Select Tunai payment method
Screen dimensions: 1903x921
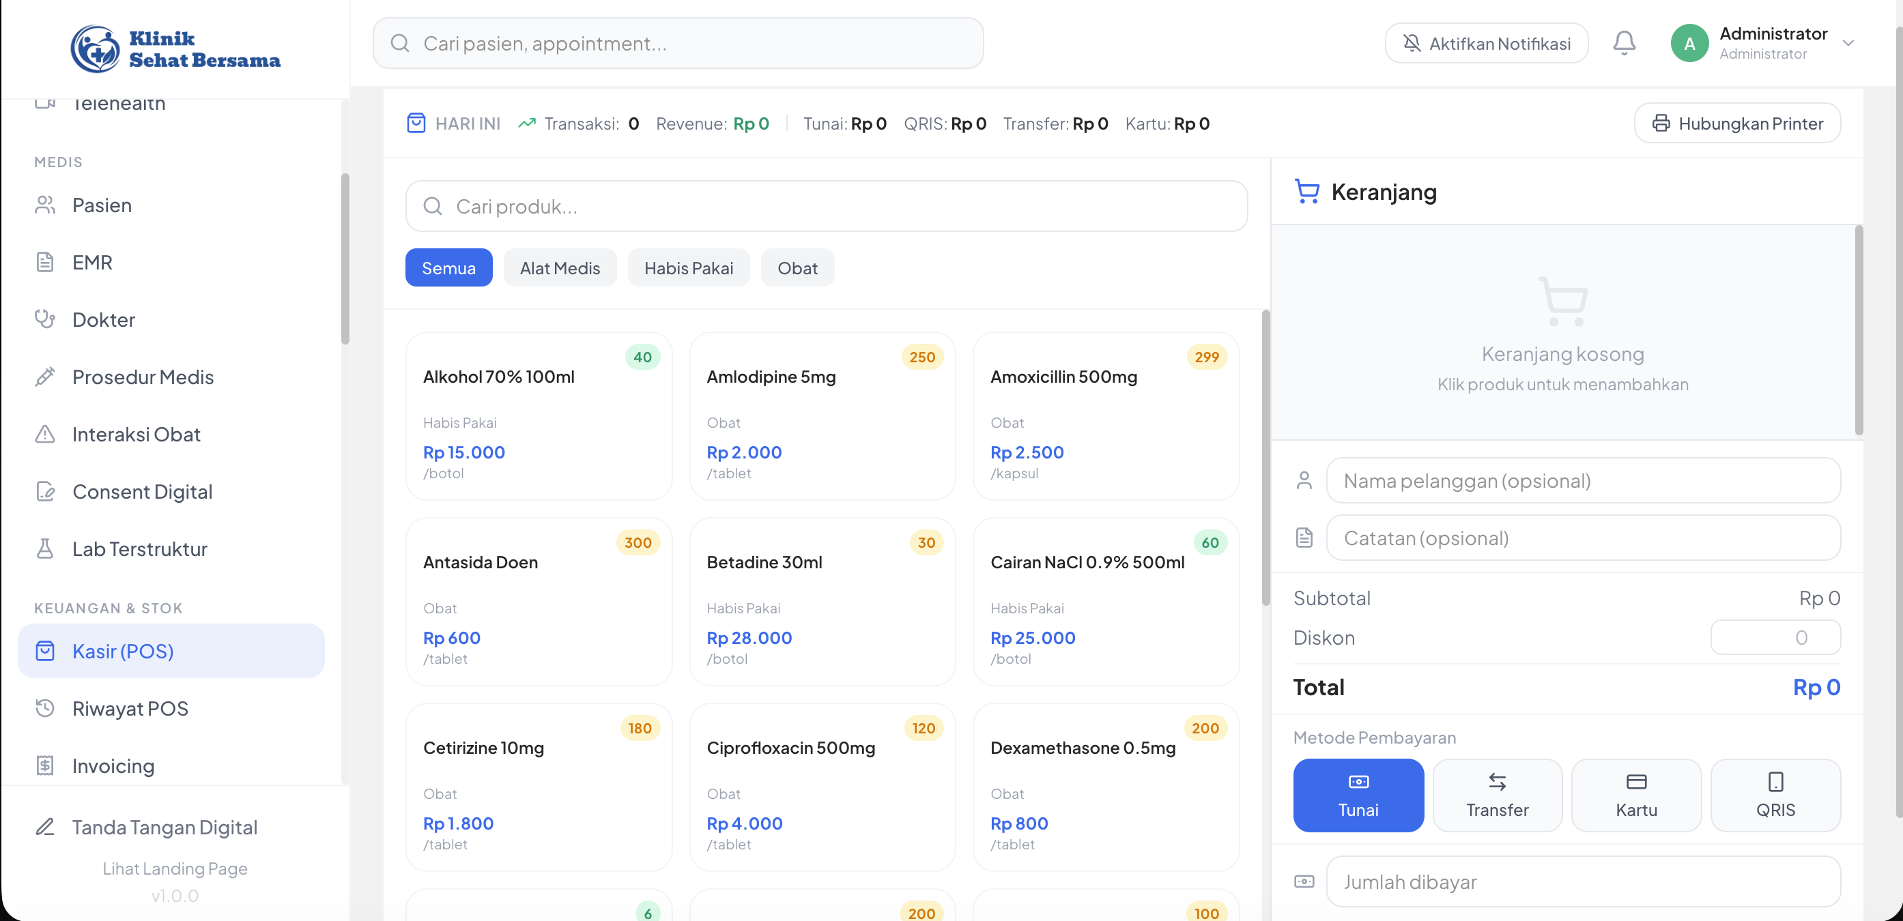[1358, 795]
